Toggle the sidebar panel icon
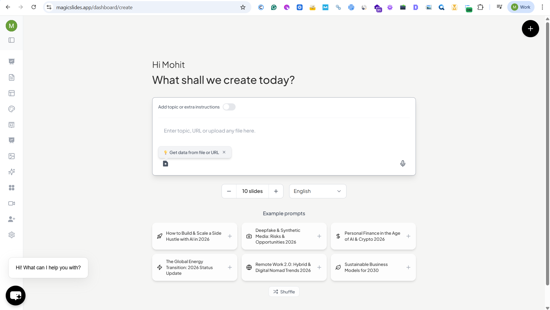 [x=11, y=40]
